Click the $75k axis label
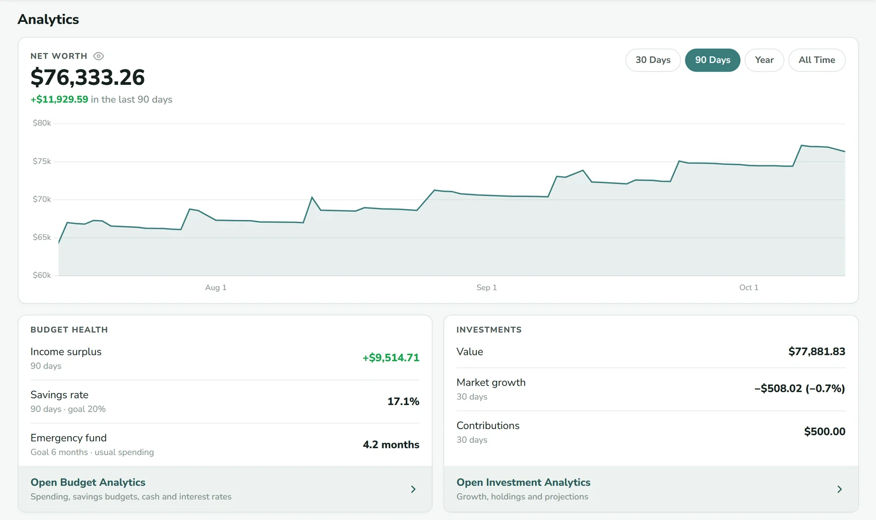This screenshot has height=520, width=876. click(42, 161)
